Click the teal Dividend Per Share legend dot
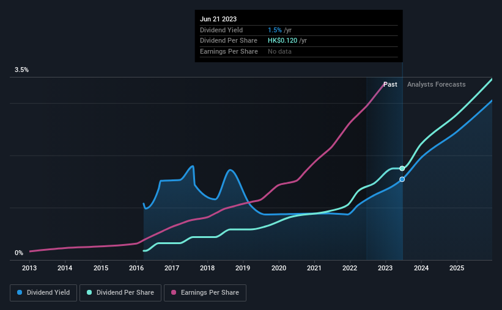This screenshot has width=502, height=310. (x=89, y=292)
